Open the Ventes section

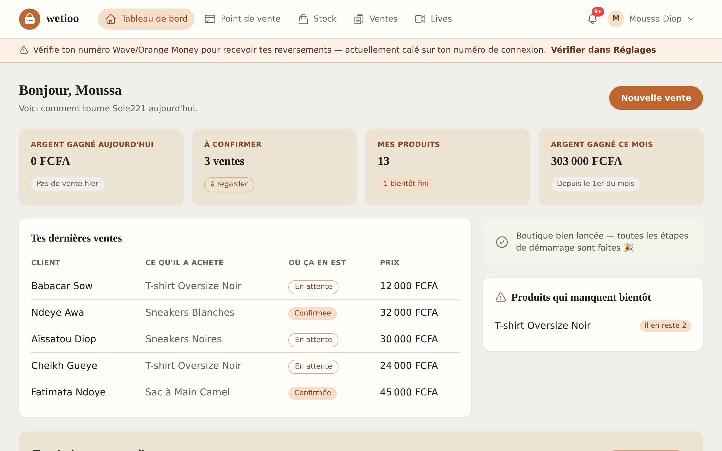(376, 19)
